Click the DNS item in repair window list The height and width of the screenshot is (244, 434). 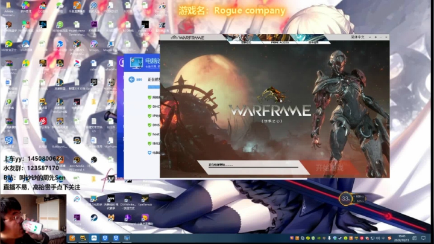(x=154, y=125)
